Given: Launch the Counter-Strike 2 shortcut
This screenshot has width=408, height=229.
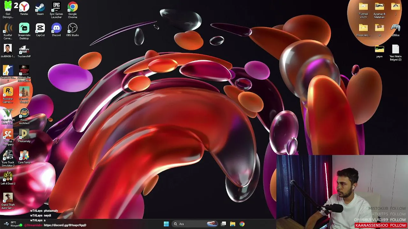Looking at the screenshot, I should click(8, 73).
